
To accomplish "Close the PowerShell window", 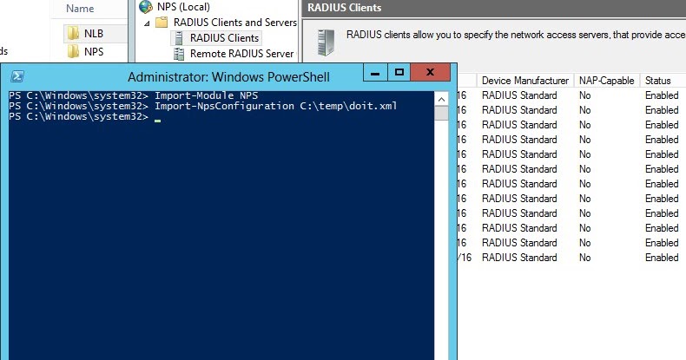I will [430, 73].
